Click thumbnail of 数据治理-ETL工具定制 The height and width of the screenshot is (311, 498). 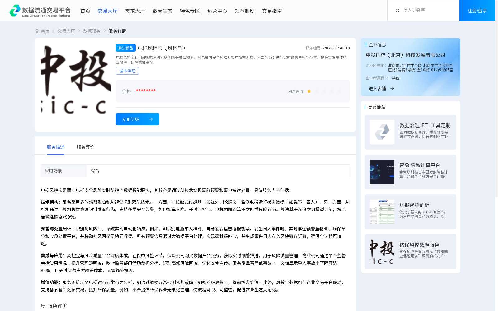(x=382, y=132)
